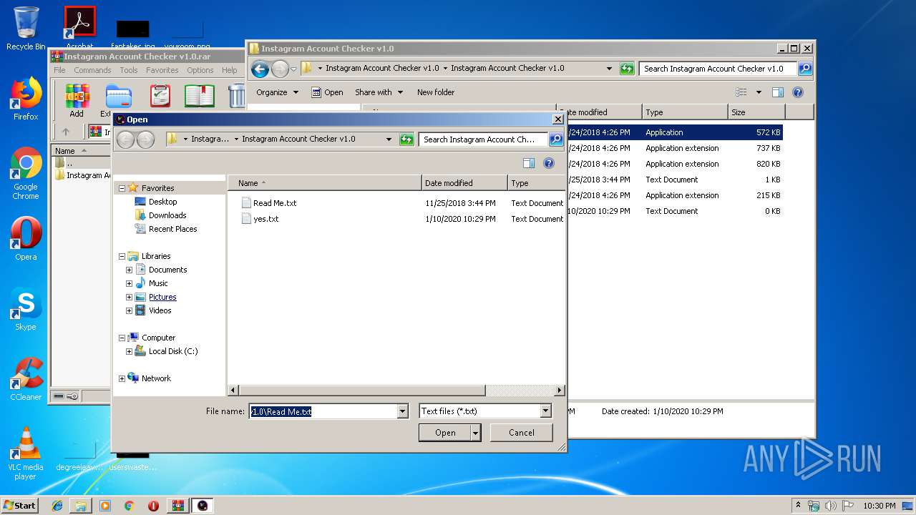Click the up-one-level arrow in WinRAR
Image resolution: width=916 pixels, height=515 pixels.
coord(66,132)
